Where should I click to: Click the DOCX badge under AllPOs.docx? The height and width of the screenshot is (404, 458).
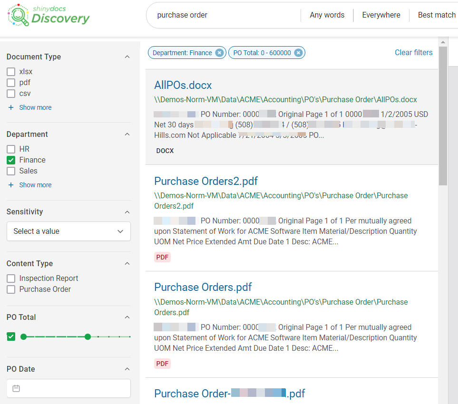[x=165, y=151]
